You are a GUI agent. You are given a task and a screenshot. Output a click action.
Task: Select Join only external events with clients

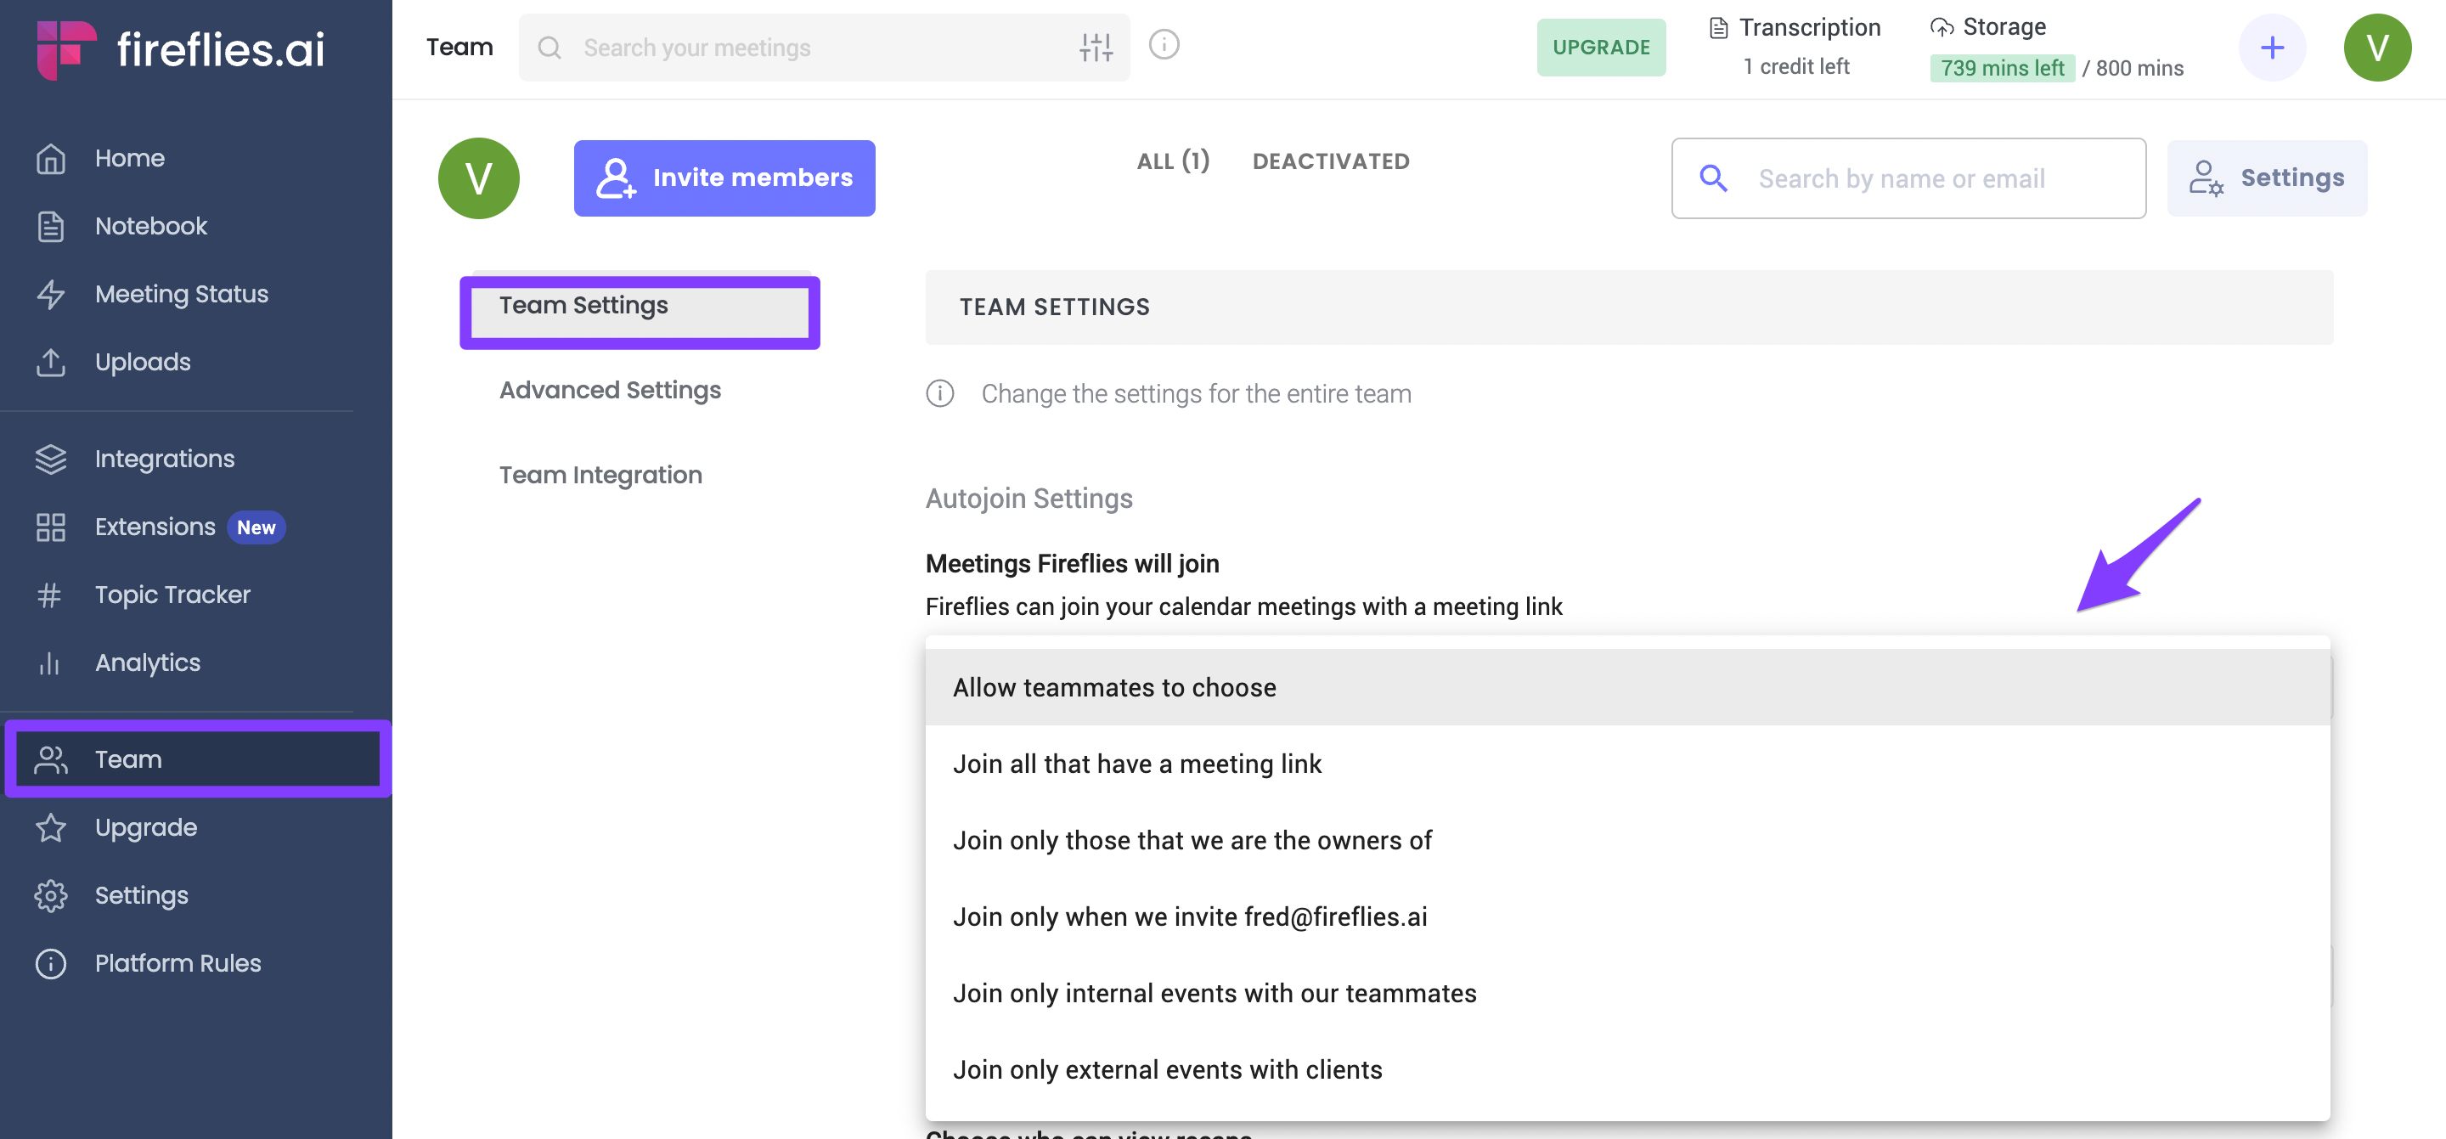(1627, 1069)
